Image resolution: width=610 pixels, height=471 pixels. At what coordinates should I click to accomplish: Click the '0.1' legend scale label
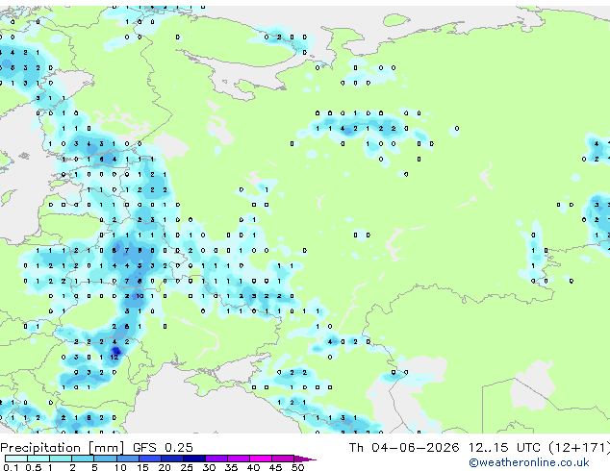[12, 467]
